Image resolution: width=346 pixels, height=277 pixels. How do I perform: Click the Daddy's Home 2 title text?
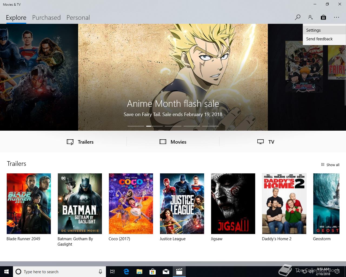[277, 239]
